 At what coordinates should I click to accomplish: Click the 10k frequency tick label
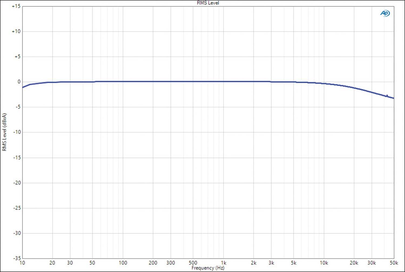click(x=324, y=263)
